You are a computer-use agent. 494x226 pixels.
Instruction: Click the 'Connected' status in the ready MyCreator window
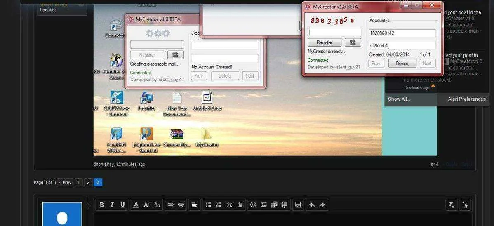pyautogui.click(x=318, y=60)
